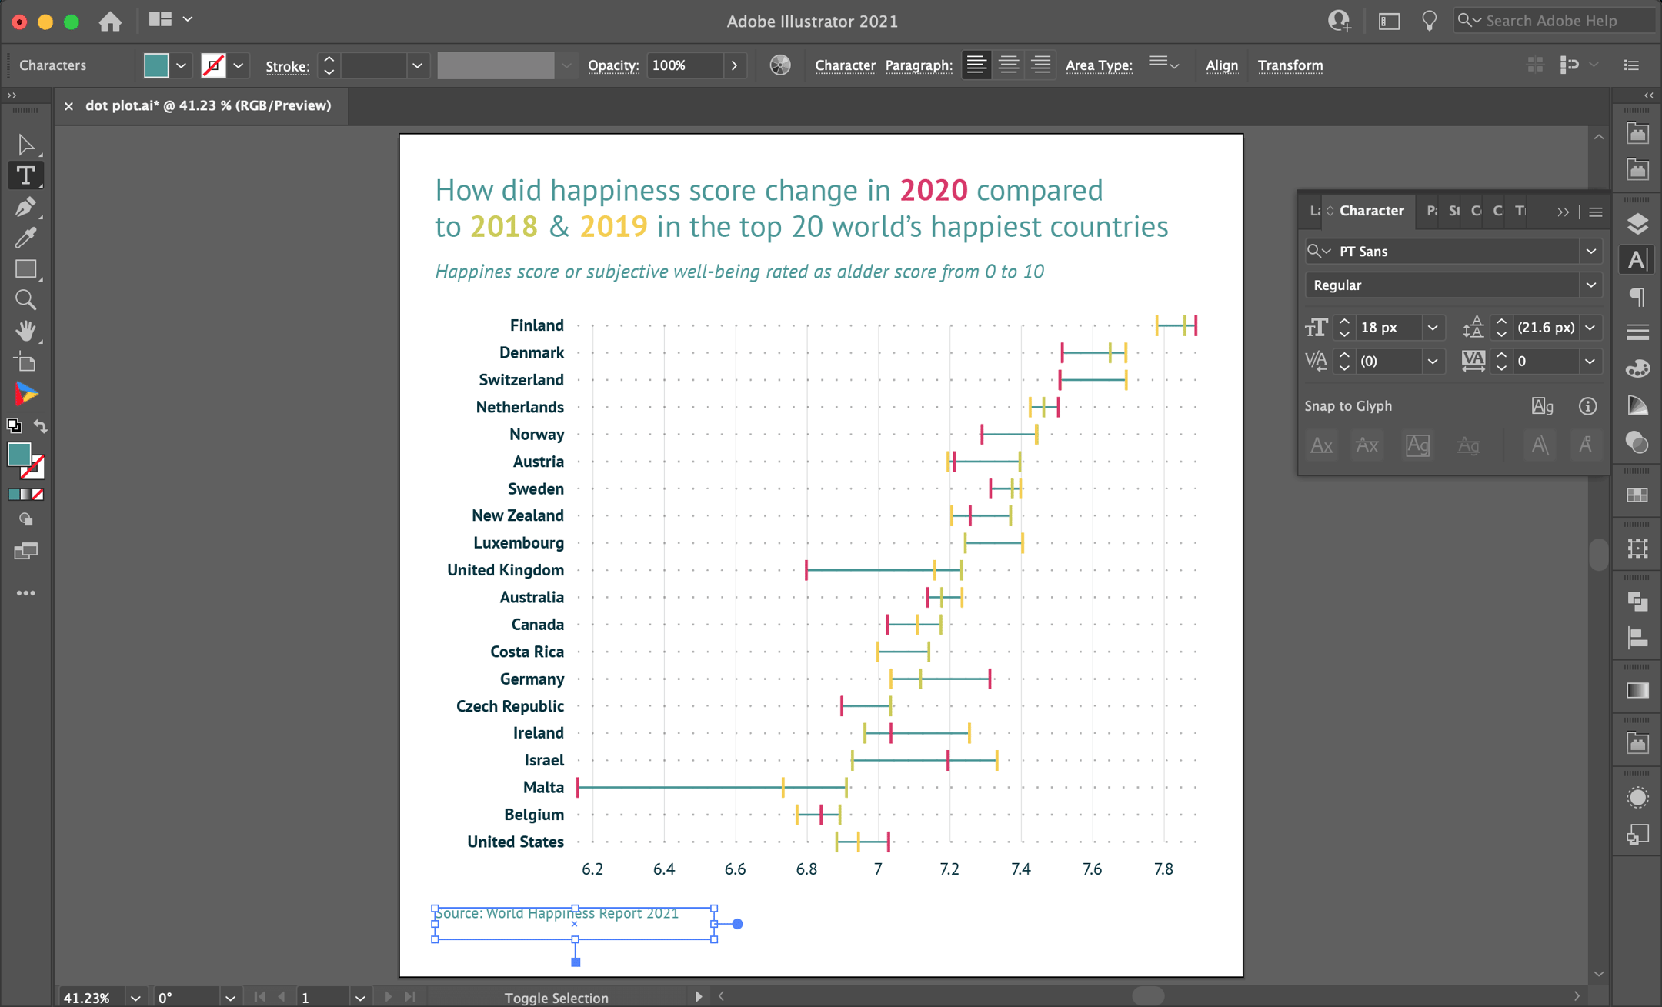The image size is (1662, 1007).
Task: Activate the Zoom tool
Action: [25, 299]
